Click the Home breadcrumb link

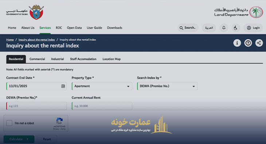point(10,40)
